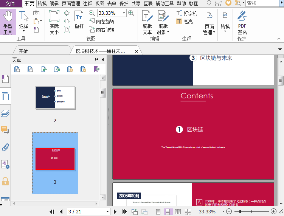Open Page Management options
The image size is (284, 216).
209,22
